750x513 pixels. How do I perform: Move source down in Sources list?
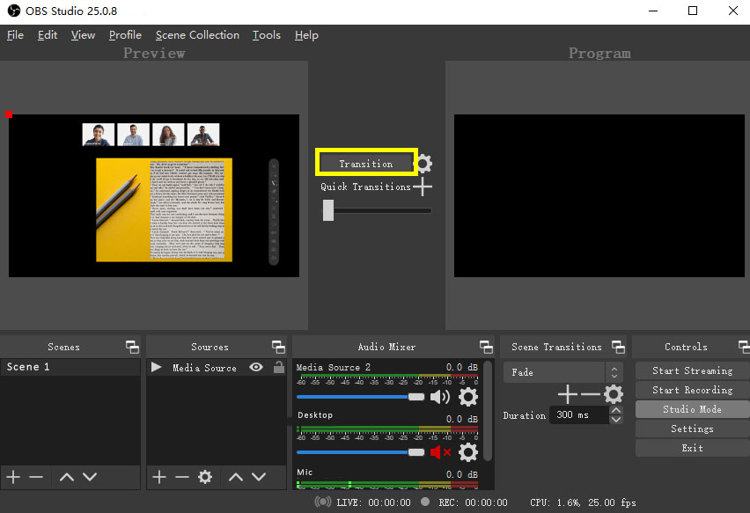(259, 477)
